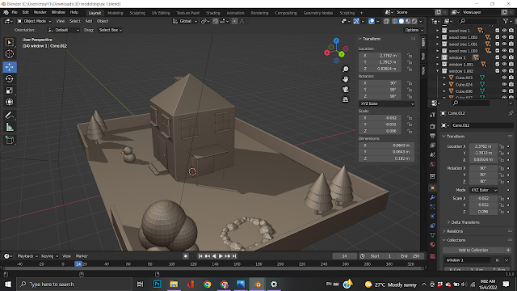This screenshot has height=291, width=517.
Task: Select the Rotate tool
Action: (9, 79)
